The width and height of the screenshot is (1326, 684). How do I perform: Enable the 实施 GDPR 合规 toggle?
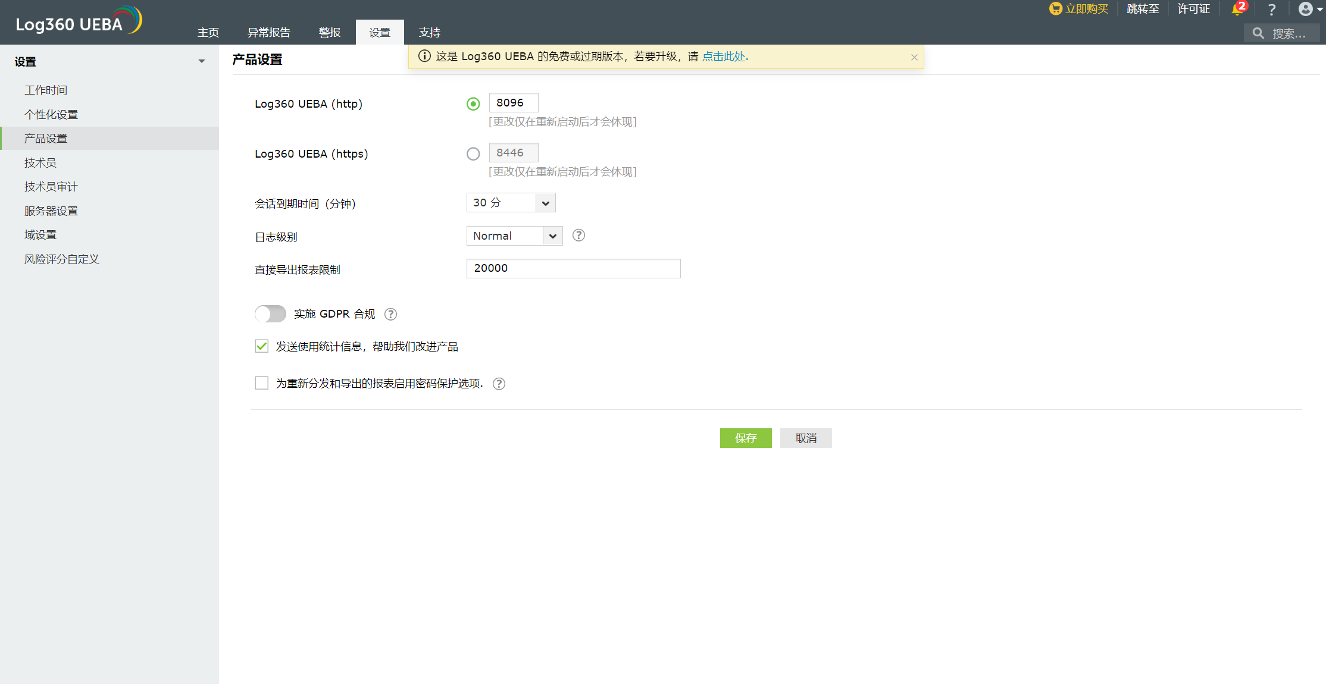click(270, 313)
